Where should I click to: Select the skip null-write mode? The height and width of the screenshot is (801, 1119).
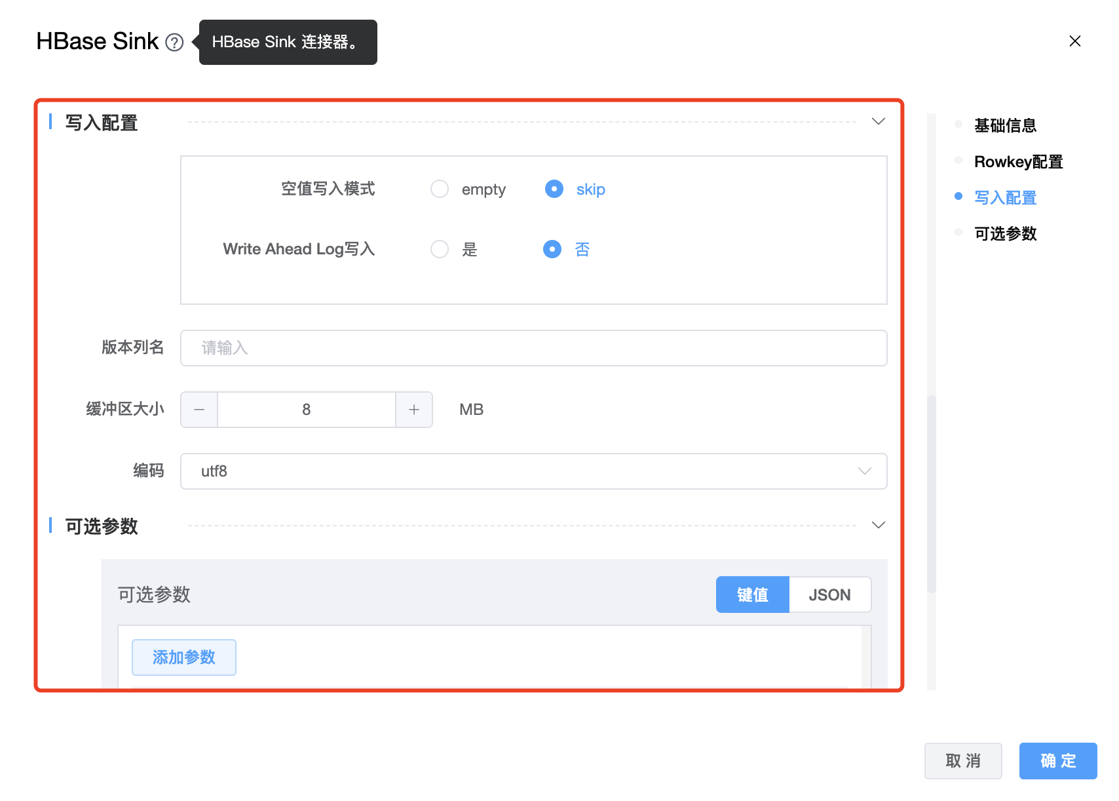coord(554,189)
